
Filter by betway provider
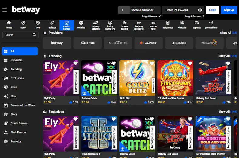coord(57,43)
